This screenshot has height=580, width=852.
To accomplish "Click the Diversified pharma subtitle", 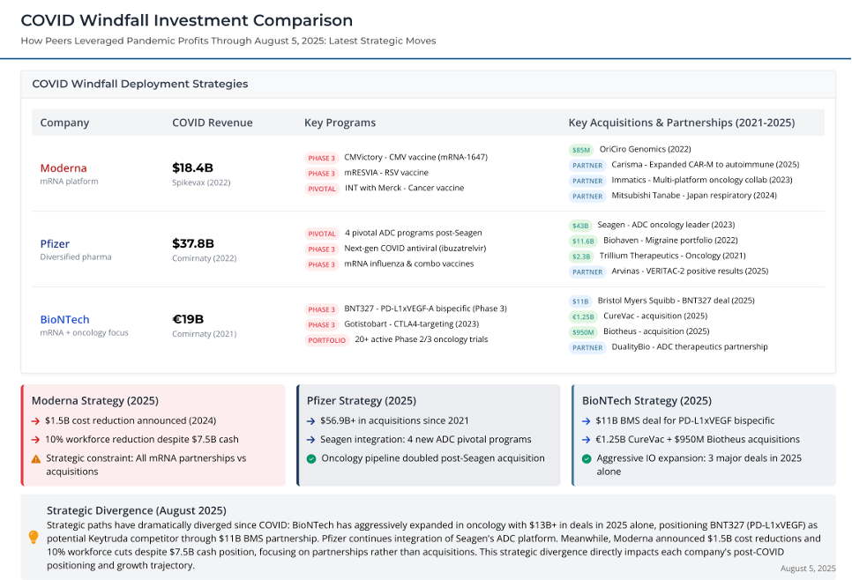I will click(x=76, y=257).
